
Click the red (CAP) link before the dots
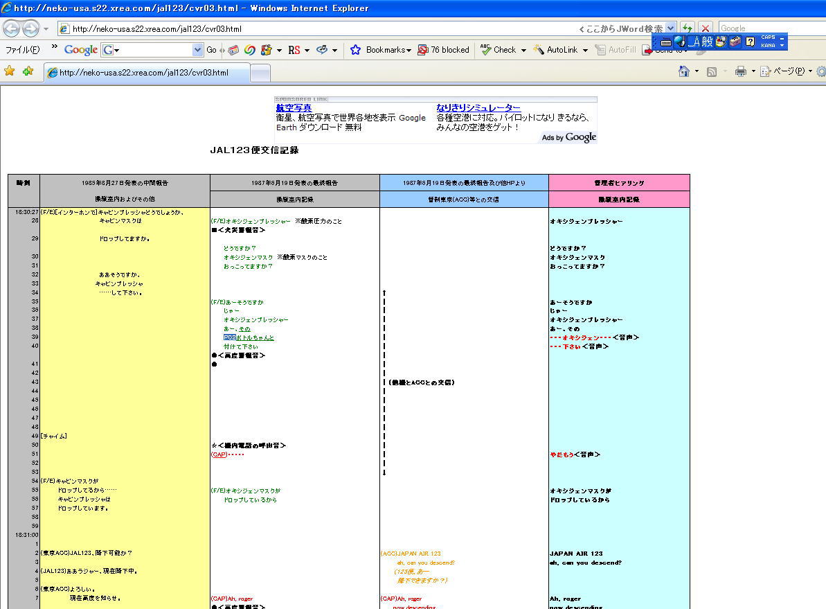click(x=219, y=454)
